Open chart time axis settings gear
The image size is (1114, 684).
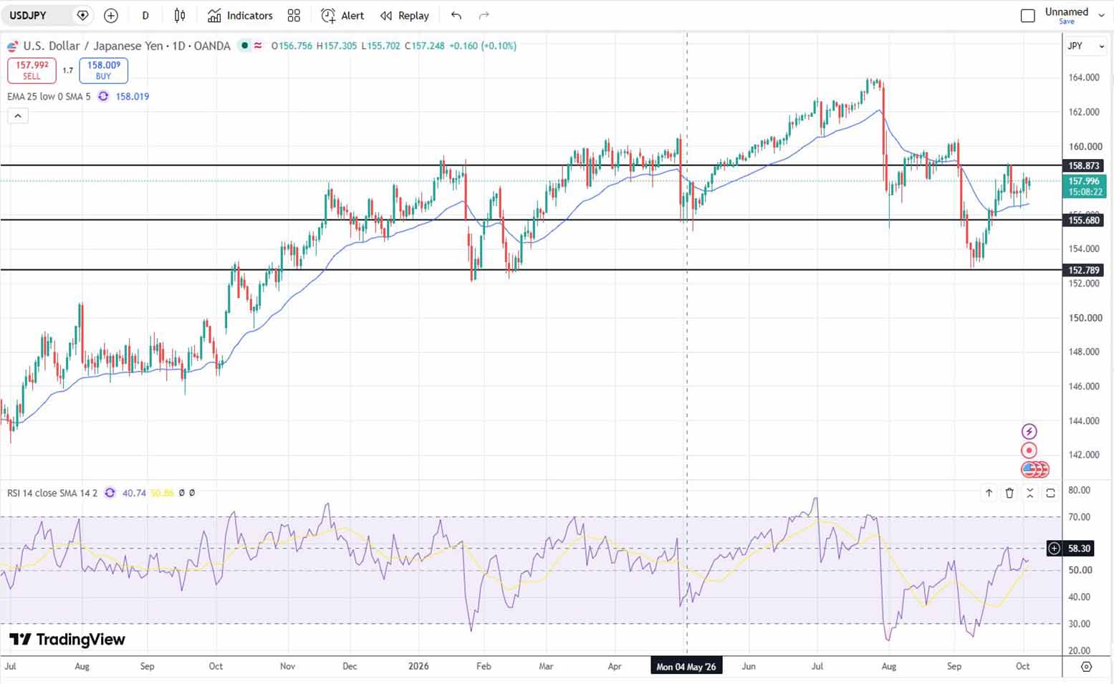click(1087, 667)
